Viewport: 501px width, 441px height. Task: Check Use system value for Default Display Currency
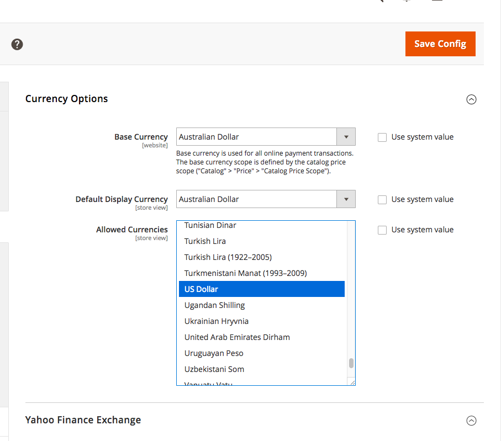382,199
